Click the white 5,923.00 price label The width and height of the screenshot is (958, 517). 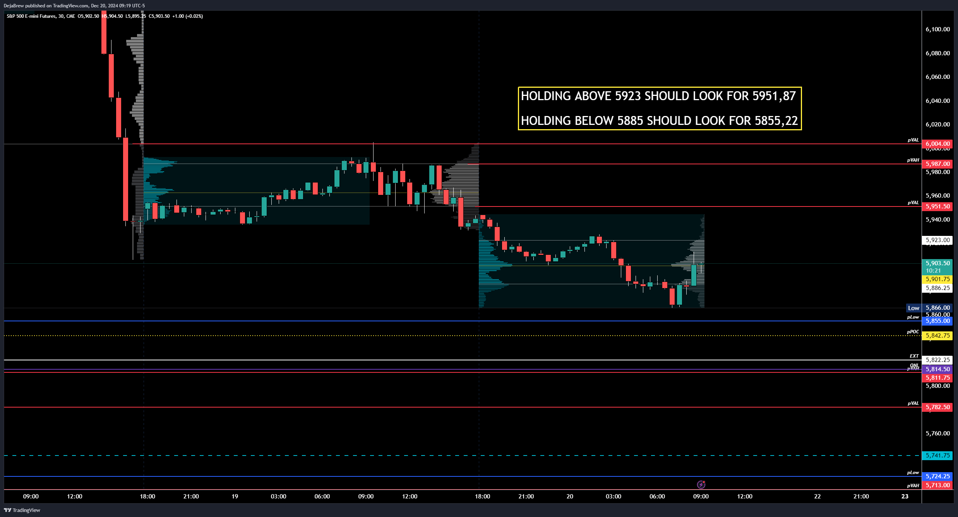click(x=937, y=240)
